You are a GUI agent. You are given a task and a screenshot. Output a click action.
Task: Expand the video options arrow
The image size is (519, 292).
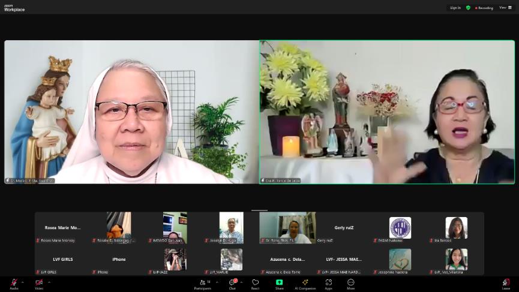[48, 282]
